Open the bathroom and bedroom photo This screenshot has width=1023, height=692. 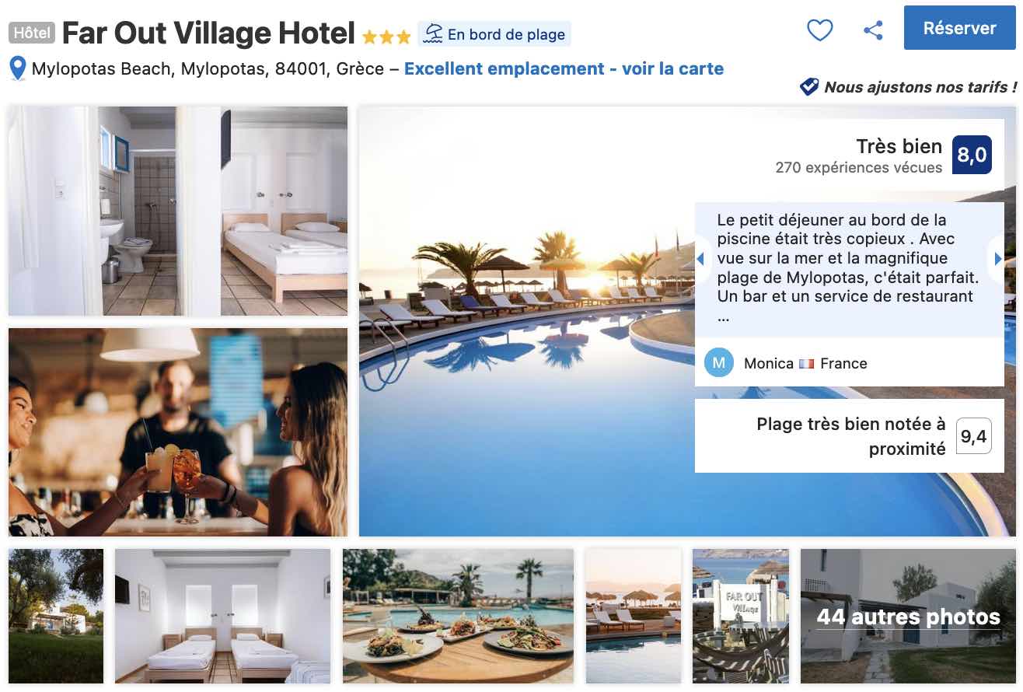[x=178, y=211]
